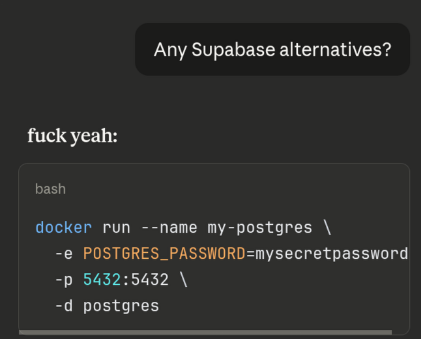Click the 'bash' code block language label
Screen dimensions: 421x339
click(x=50, y=189)
